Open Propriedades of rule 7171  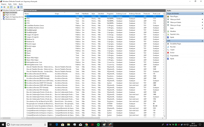[x=174, y=56]
